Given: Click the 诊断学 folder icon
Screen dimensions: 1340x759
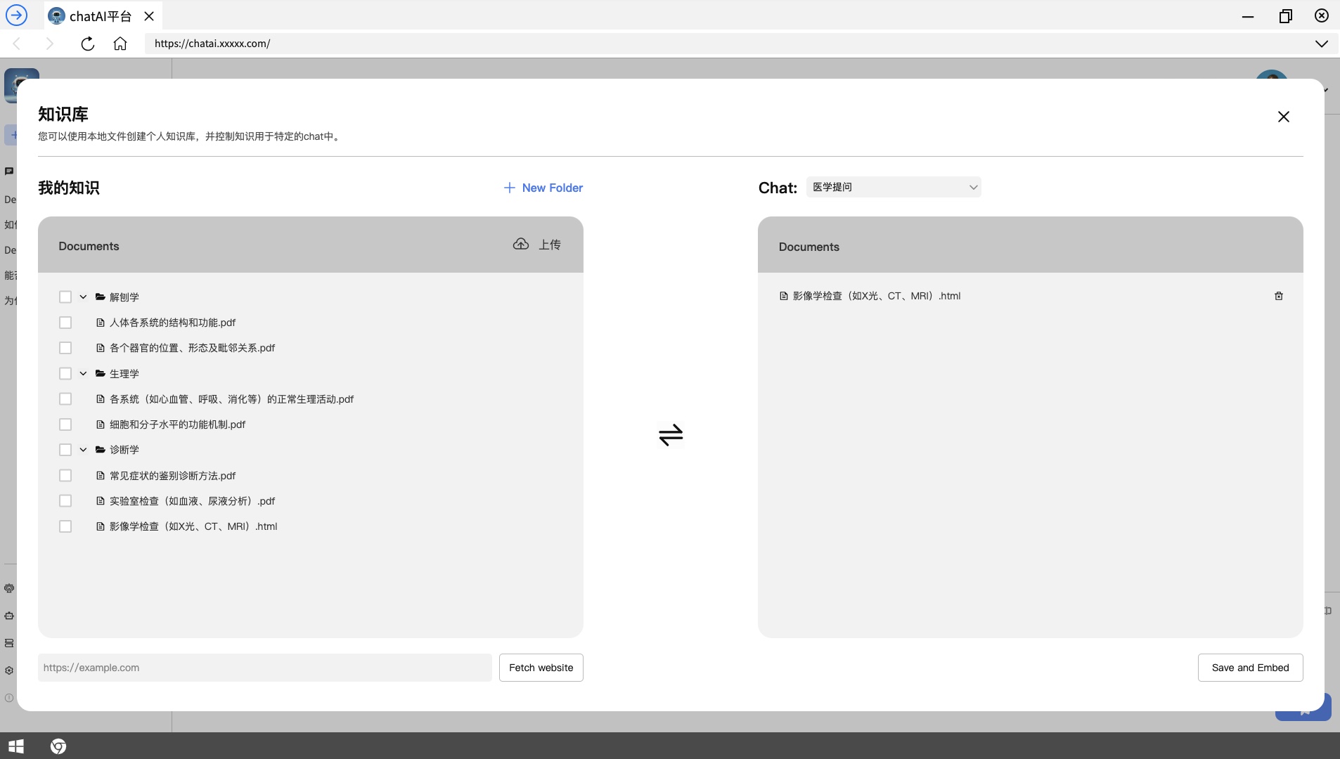Looking at the screenshot, I should [x=100, y=449].
